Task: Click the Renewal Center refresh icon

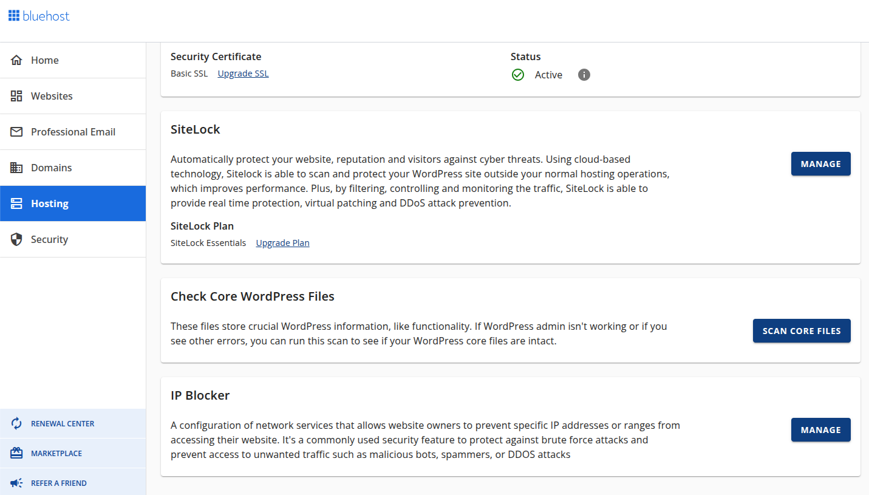Action: 16,424
